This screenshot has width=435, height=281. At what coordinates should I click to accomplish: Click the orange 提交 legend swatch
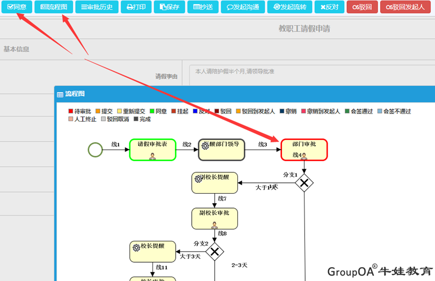[x=98, y=111]
